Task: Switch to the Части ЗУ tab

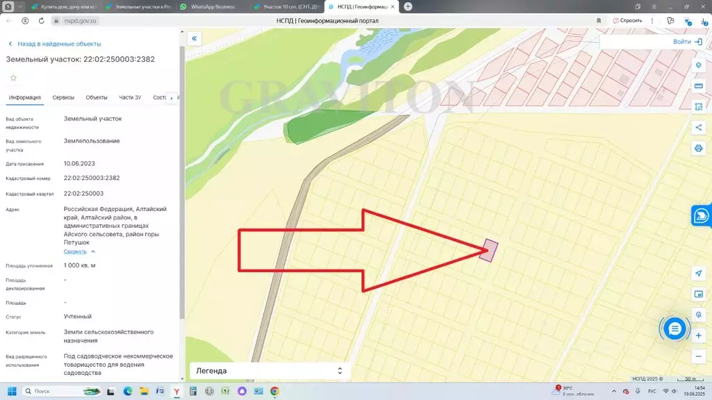Action: (x=130, y=97)
